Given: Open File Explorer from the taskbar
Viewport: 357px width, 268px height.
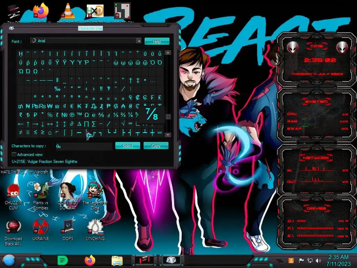Looking at the screenshot, I should click(117, 261).
